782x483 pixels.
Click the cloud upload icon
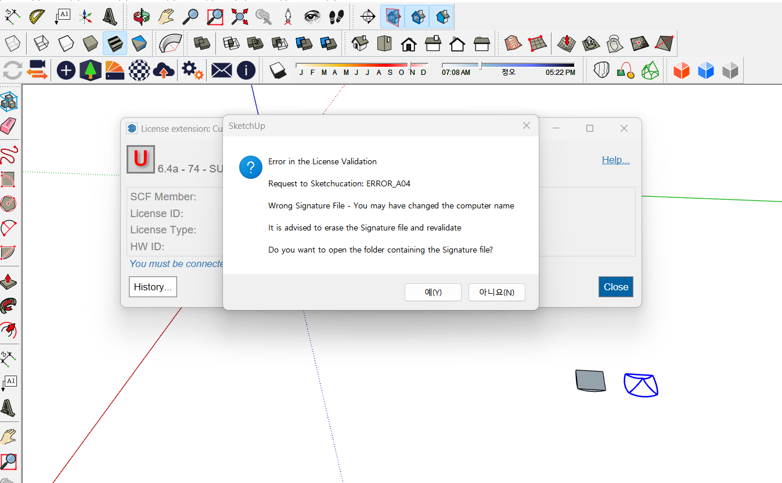coord(164,71)
